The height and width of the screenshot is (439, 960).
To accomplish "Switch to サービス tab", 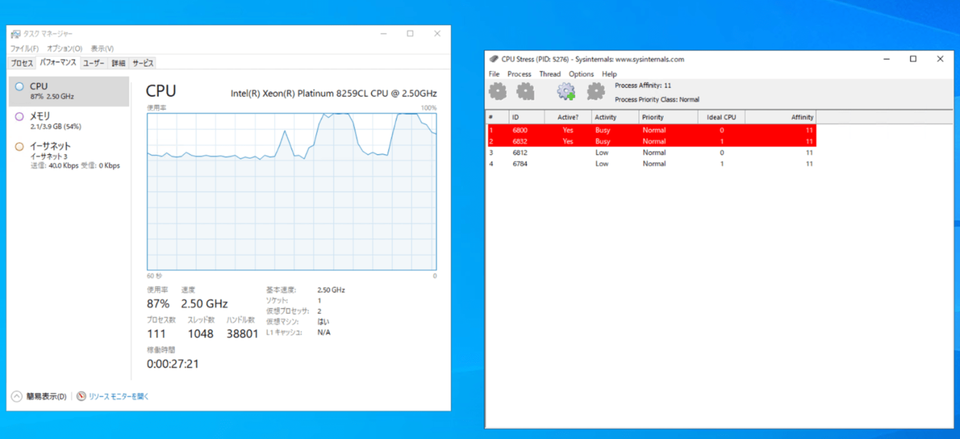I will click(143, 63).
